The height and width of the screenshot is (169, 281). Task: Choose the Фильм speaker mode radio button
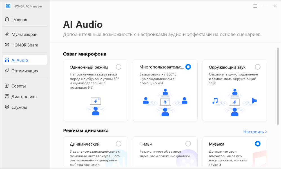(188, 144)
